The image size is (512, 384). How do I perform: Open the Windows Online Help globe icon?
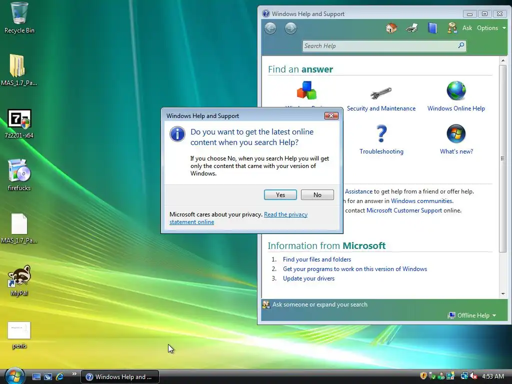pos(456,91)
